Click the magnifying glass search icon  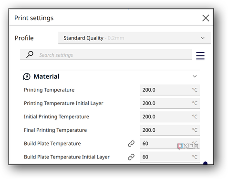tap(30, 54)
